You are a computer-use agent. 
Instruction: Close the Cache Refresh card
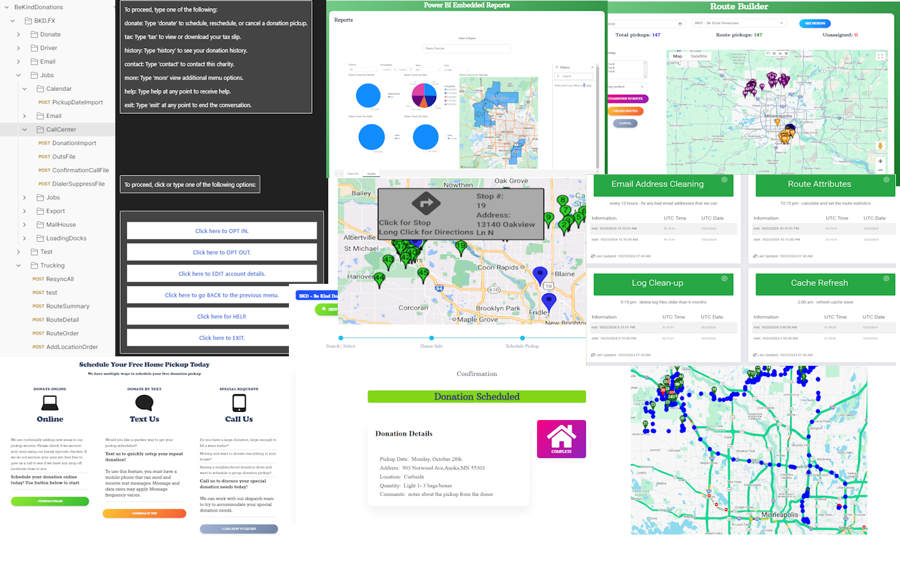point(886,278)
